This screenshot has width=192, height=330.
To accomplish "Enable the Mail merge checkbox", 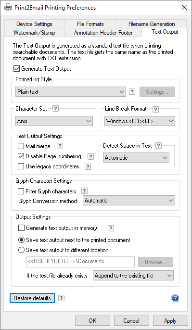I will 21,146.
